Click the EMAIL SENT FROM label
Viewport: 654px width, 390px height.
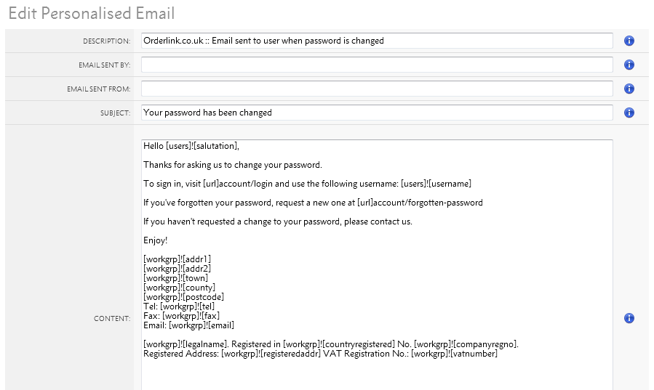tap(99, 89)
